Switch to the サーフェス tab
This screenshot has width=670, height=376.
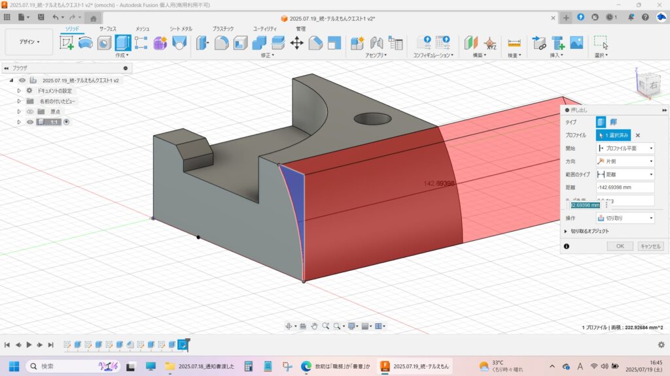pos(108,29)
